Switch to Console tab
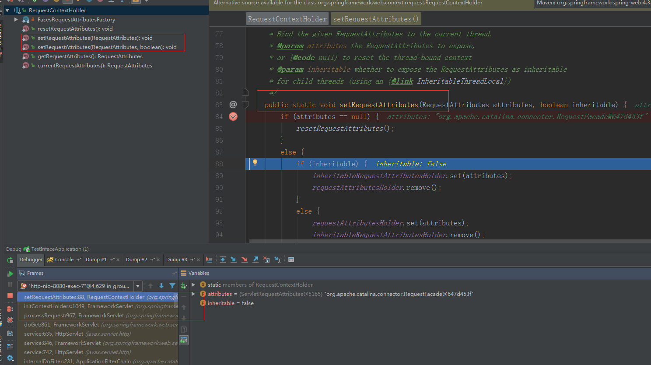651x365 pixels. point(64,260)
